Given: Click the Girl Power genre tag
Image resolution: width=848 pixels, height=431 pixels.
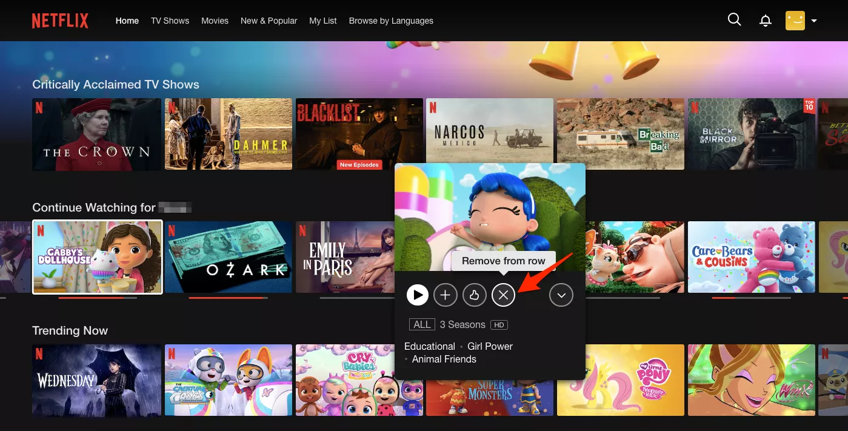Looking at the screenshot, I should tap(490, 346).
